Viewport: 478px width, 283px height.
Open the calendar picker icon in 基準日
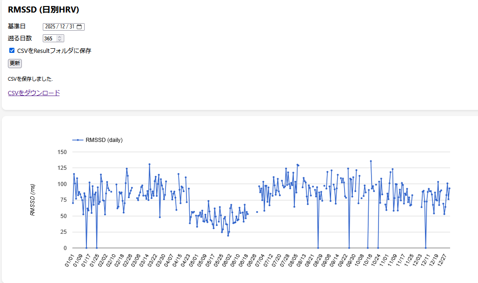click(x=80, y=27)
